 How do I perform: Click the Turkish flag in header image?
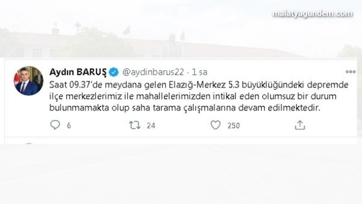point(127,30)
